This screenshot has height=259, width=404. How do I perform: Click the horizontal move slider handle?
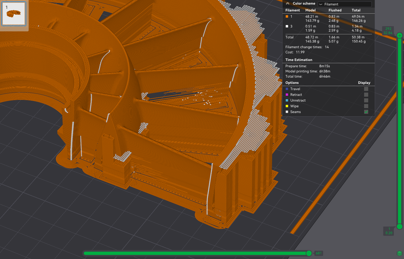click(309, 253)
